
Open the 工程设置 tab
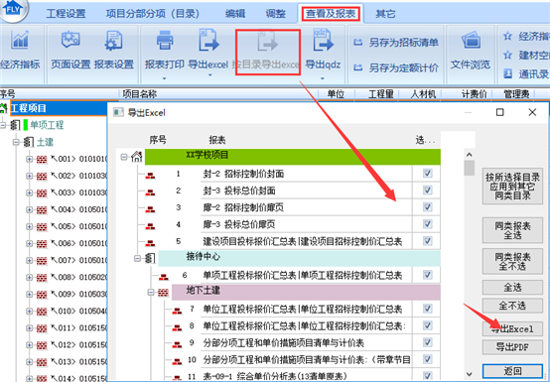(x=66, y=14)
